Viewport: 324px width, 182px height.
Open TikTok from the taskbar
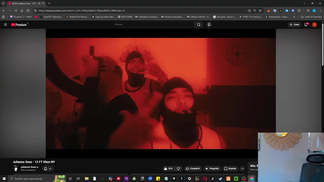pos(213,179)
